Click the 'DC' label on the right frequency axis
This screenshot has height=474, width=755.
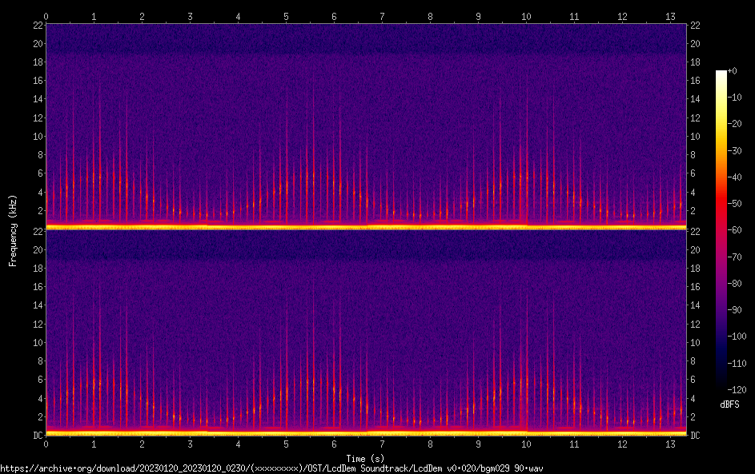696,436
